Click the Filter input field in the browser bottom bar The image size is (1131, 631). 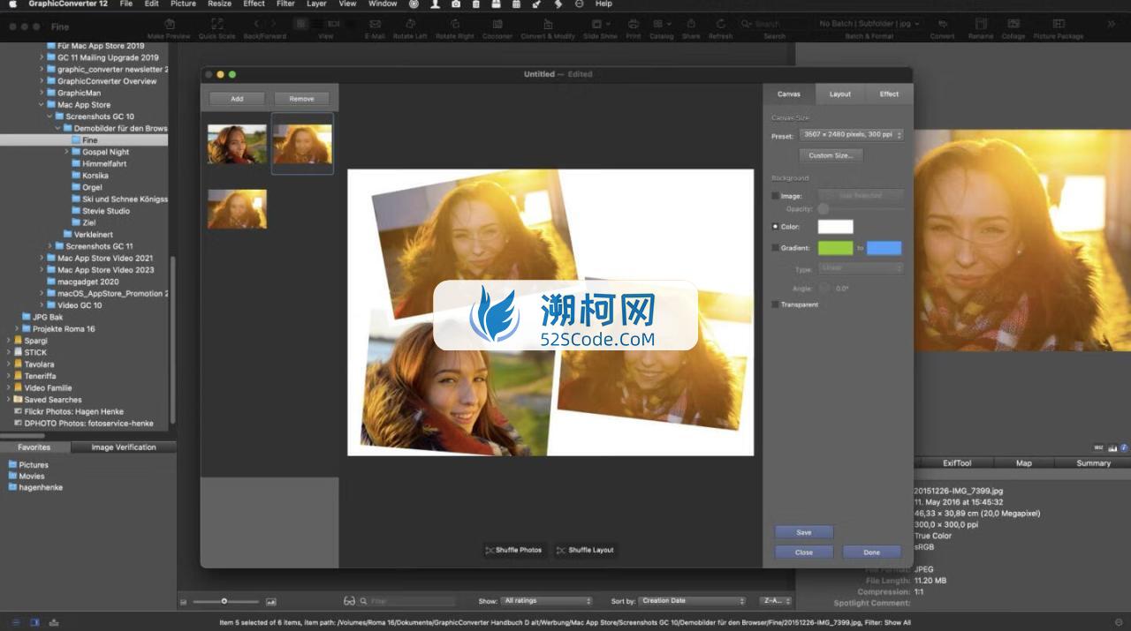click(x=406, y=601)
